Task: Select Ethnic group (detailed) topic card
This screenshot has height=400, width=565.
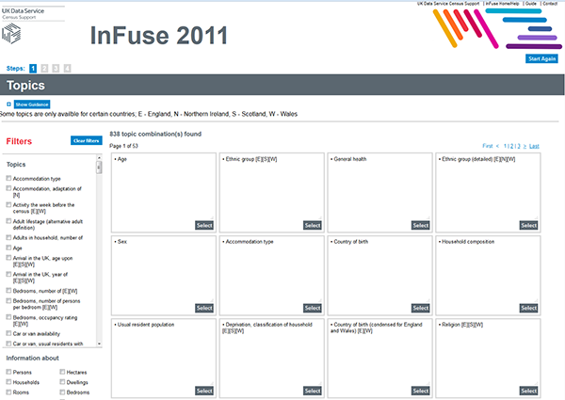Action: click(x=528, y=225)
